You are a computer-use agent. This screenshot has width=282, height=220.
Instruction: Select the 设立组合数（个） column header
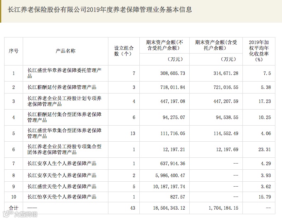click(124, 51)
